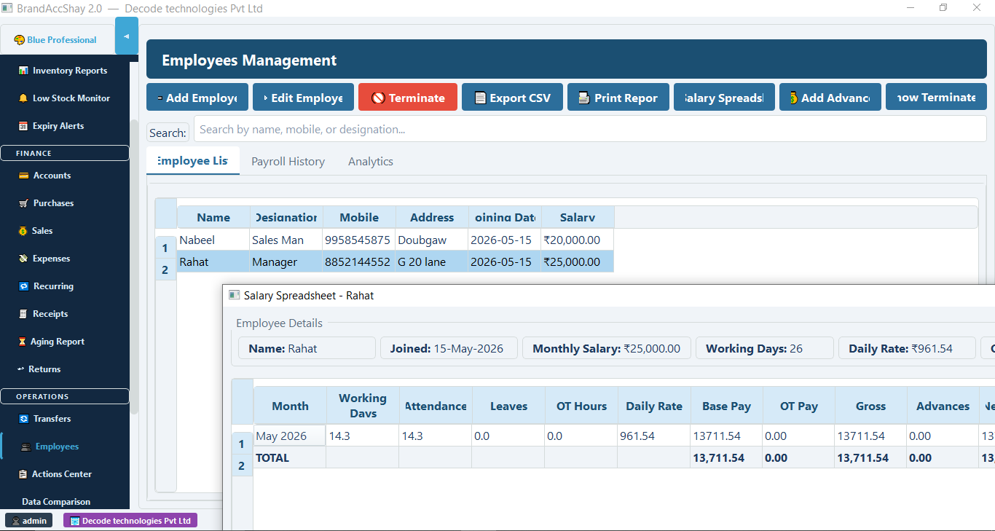Click the Expiry Alerts calendar icon
The image size is (995, 531).
click(23, 126)
